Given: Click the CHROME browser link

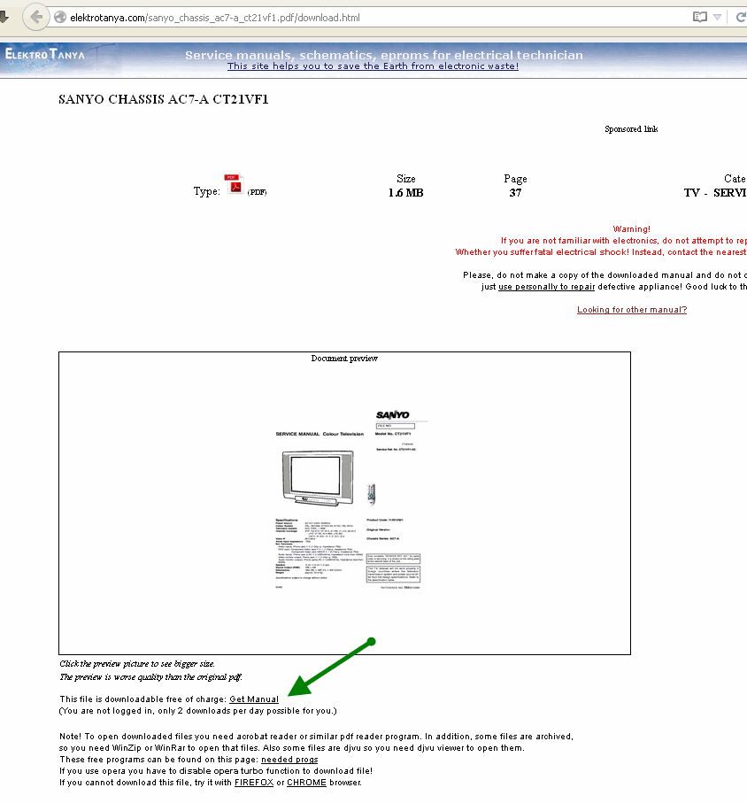Looking at the screenshot, I should tap(306, 783).
